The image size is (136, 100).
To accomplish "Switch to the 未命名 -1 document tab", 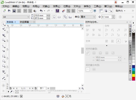I will coord(11,22).
